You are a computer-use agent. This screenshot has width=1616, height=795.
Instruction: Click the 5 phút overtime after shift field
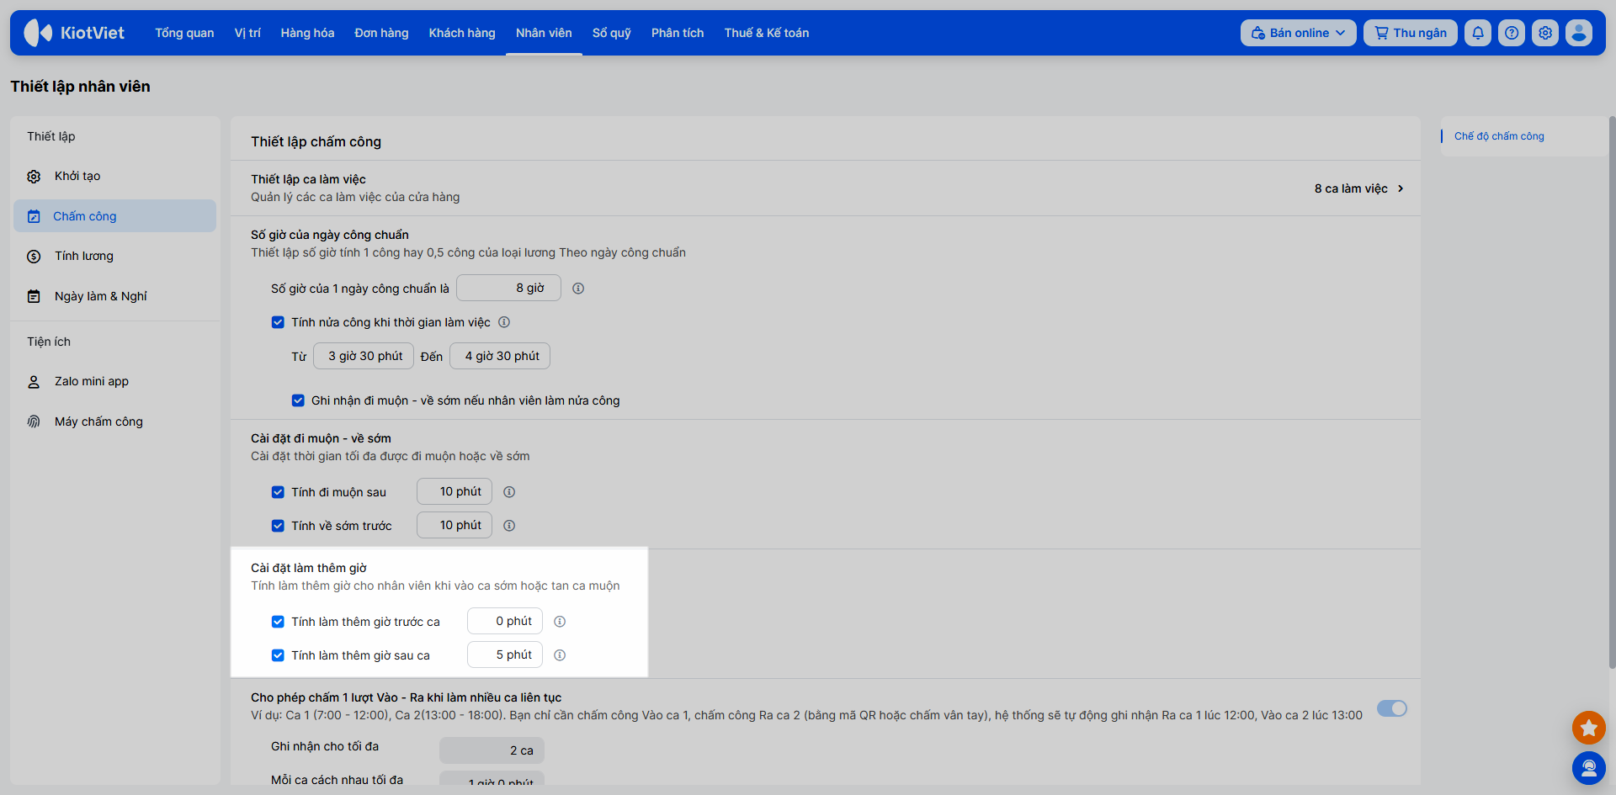(505, 655)
